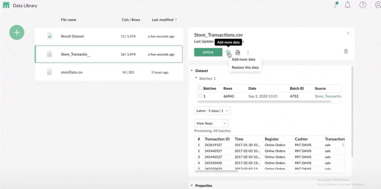The image size is (381, 189).
Task: Click the add data icon next to OPEN
Action: (x=228, y=52)
